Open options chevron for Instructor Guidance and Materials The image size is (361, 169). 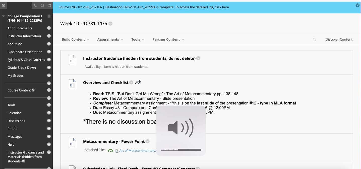49,152
